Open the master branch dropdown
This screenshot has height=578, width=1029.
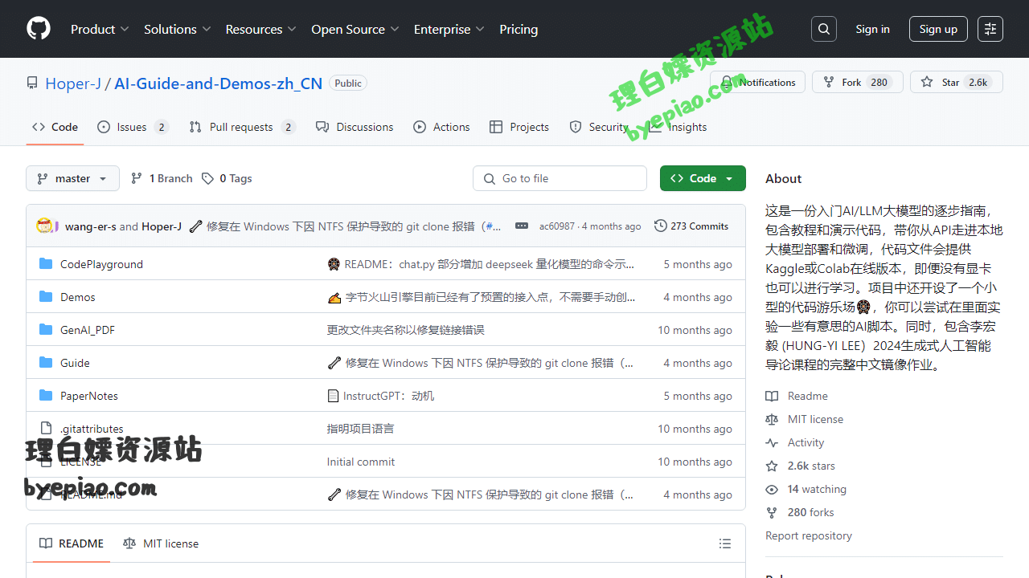pos(72,178)
